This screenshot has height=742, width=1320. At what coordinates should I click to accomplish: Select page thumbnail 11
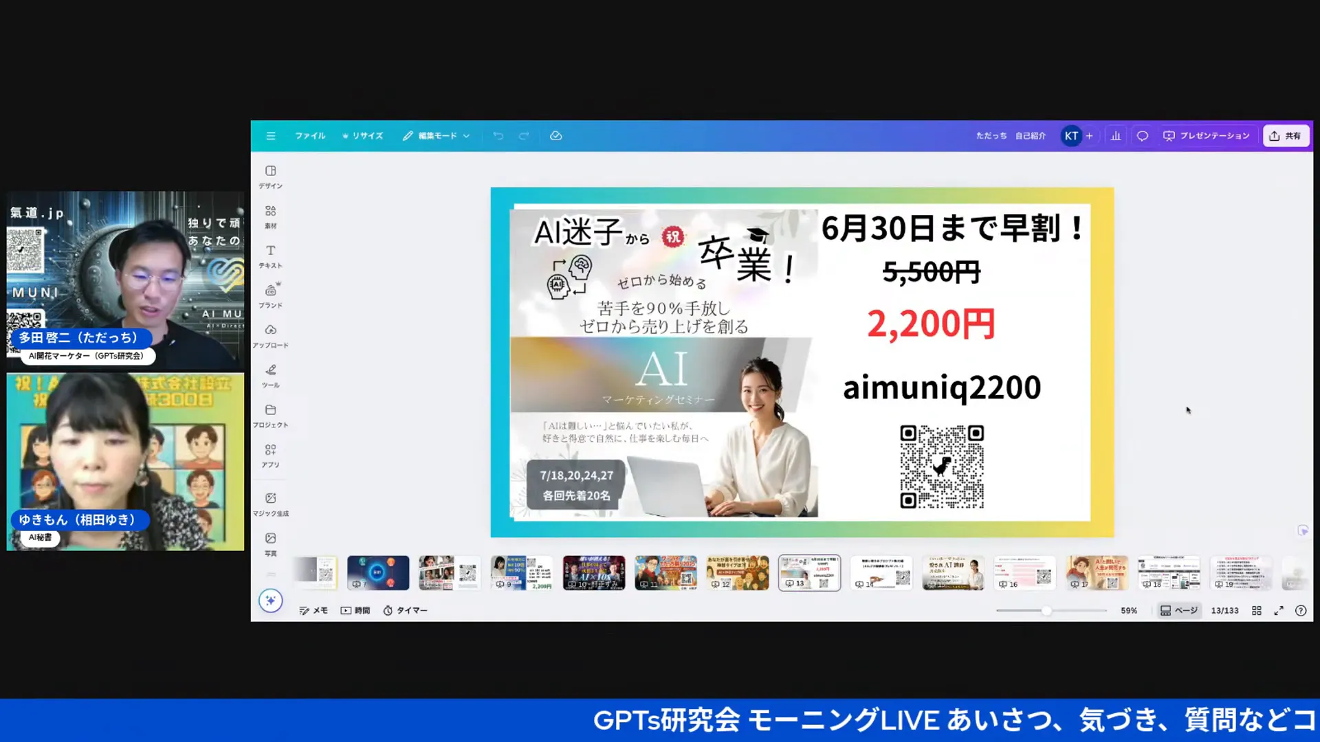click(x=665, y=573)
